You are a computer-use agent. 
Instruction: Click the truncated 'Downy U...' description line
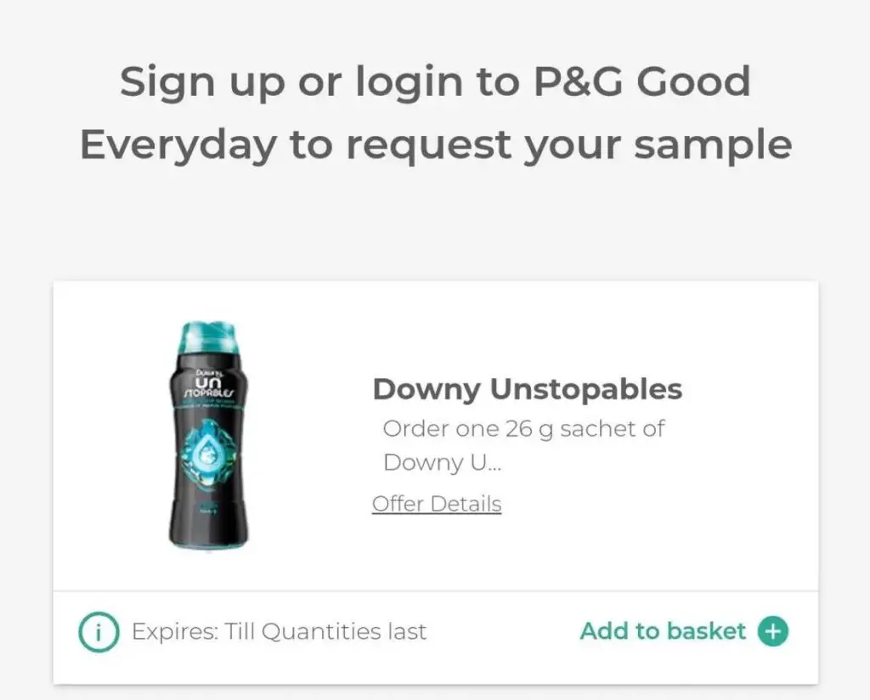coord(442,463)
